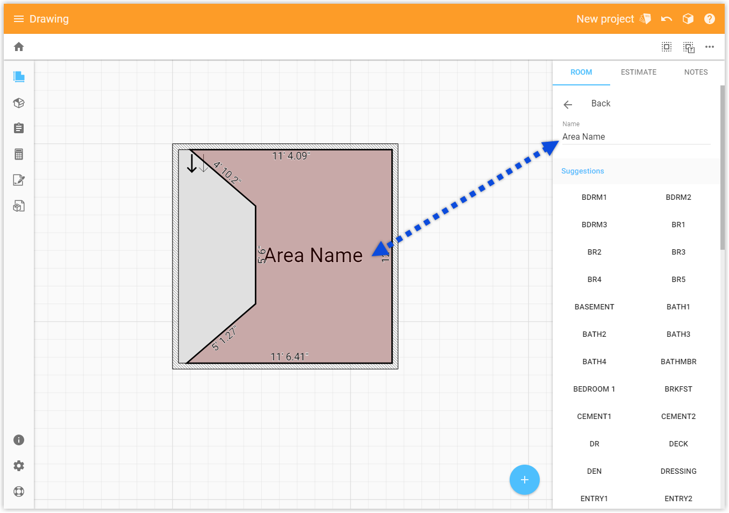Click the 11' 4.09" top wall dimension
The width and height of the screenshot is (729, 513).
[x=291, y=156]
